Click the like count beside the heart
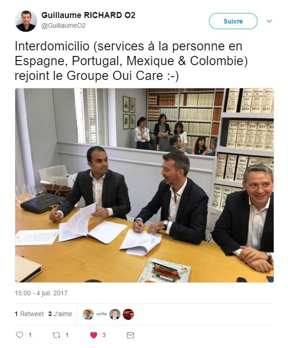The width and height of the screenshot is (288, 348). tap(104, 335)
